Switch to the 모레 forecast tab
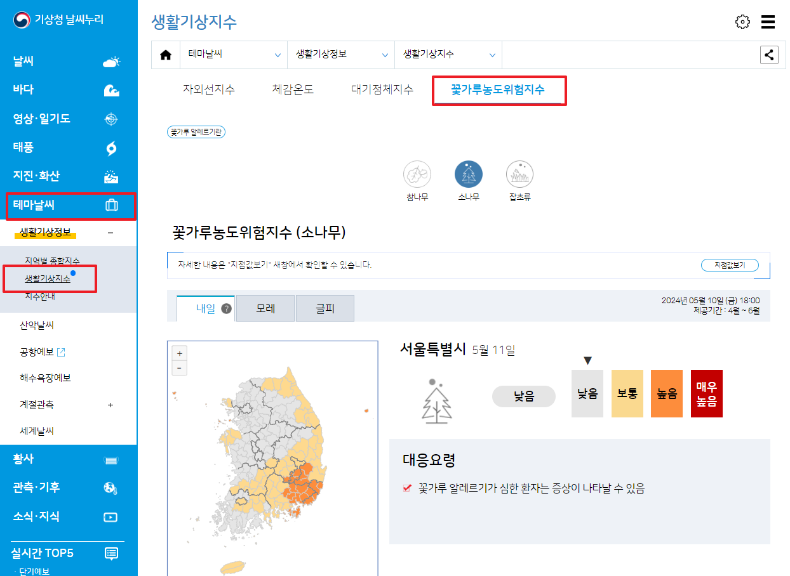Screen dimensions: 790x576 point(265,308)
